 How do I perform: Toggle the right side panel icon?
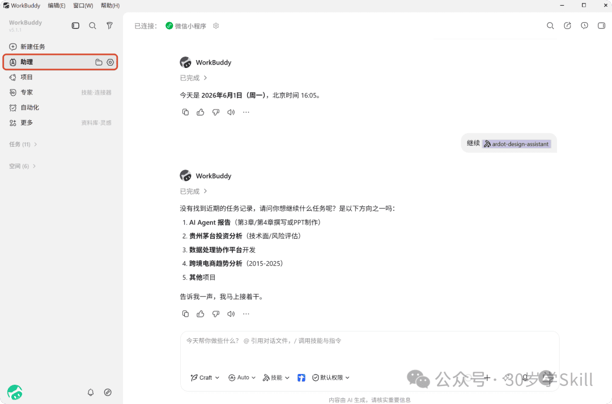[x=601, y=25]
